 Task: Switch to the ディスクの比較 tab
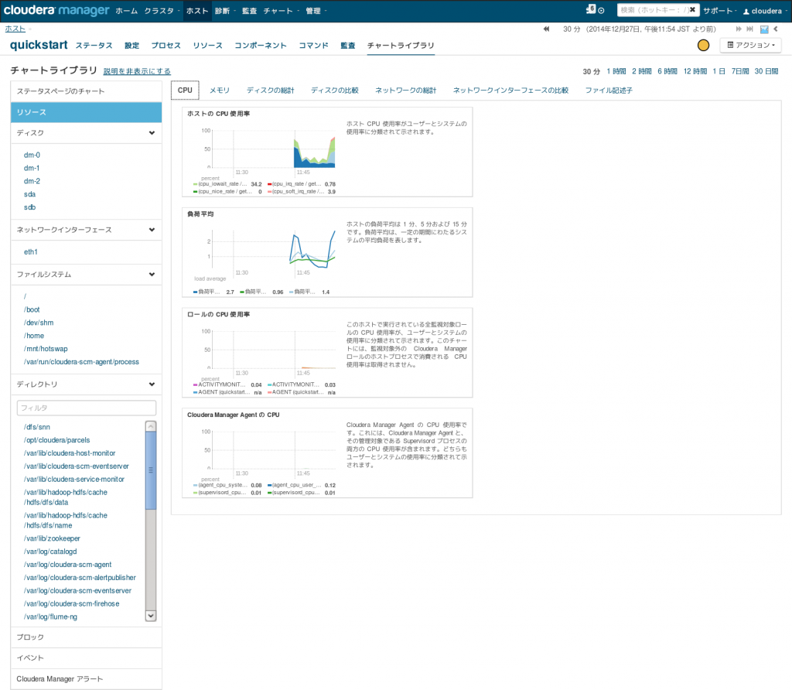(x=334, y=91)
